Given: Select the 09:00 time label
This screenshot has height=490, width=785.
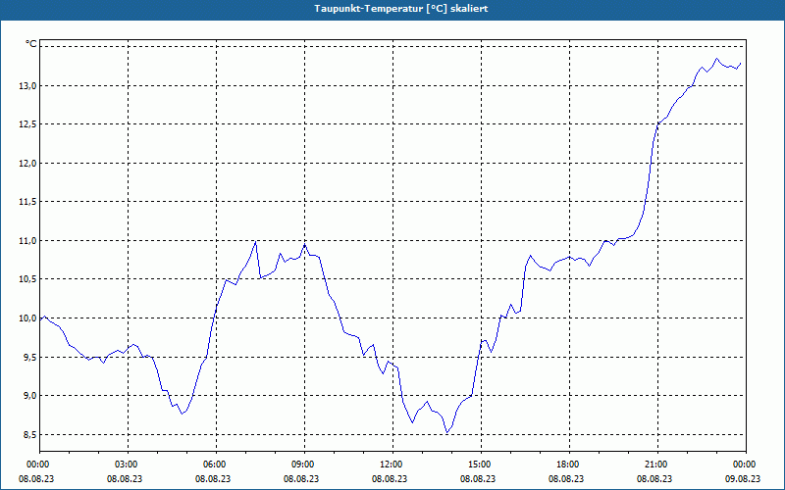Looking at the screenshot, I should pyautogui.click(x=304, y=465).
